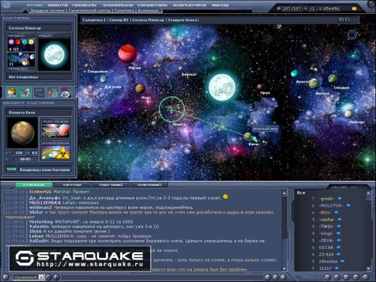376x282 pixels.
Task: Click the Владелец: клан Мастеров button
Action: (45, 170)
